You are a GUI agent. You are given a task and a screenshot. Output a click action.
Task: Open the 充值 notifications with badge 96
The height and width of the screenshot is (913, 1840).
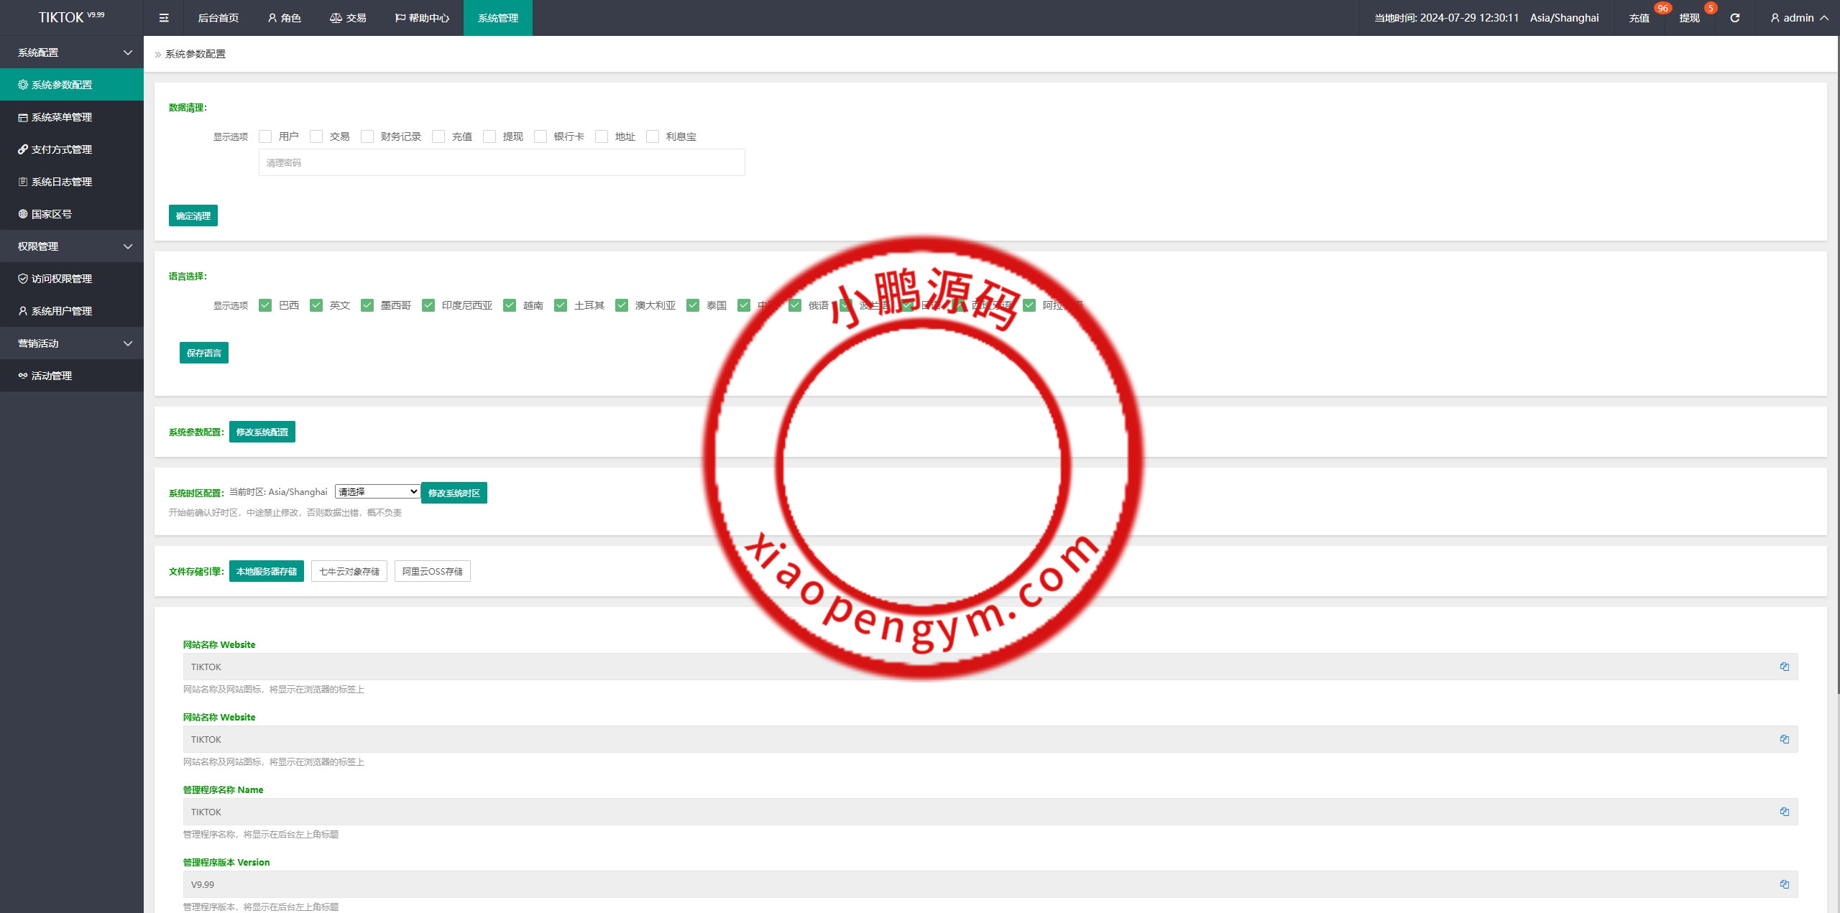click(1639, 18)
